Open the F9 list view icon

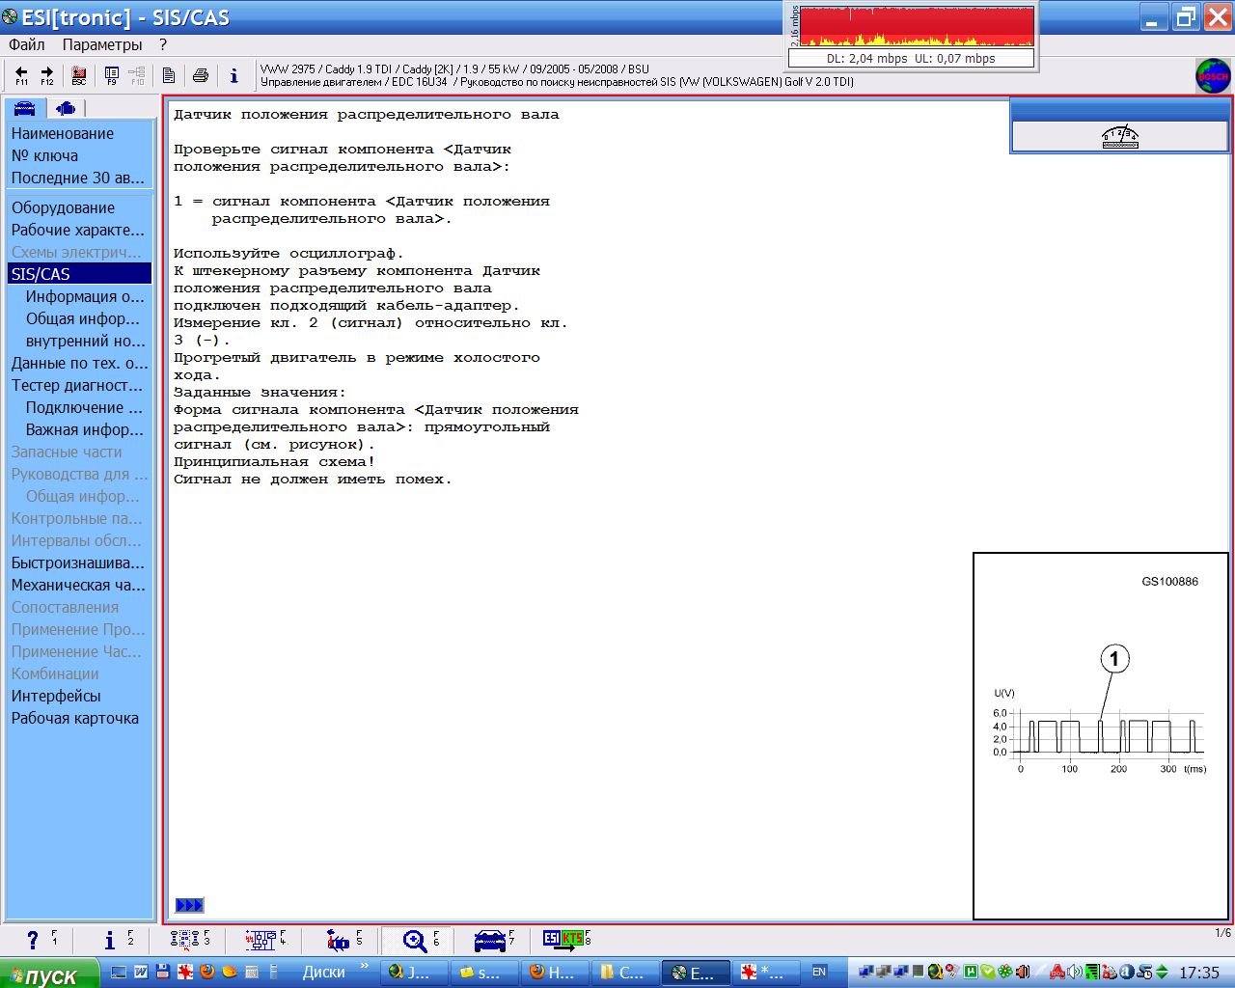click(x=112, y=75)
